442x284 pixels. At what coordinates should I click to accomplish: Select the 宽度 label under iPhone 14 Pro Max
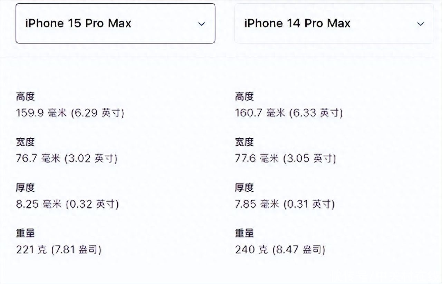(x=244, y=142)
